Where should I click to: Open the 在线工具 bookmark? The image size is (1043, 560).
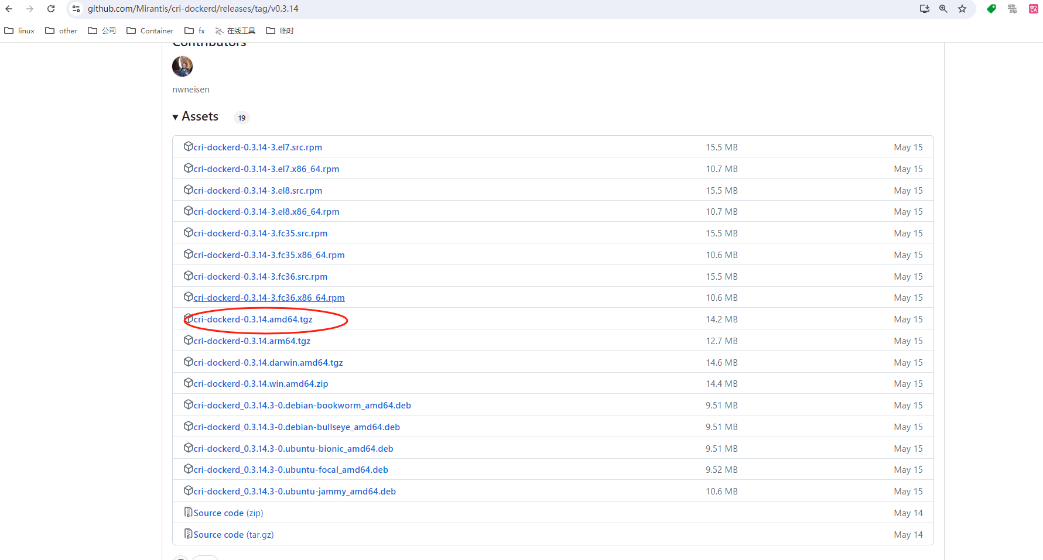click(235, 30)
